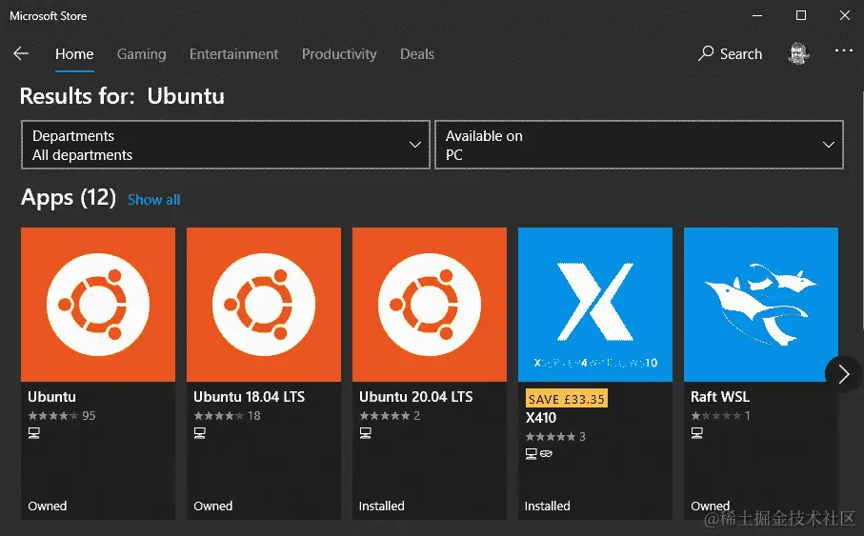Click PC device icon under Ubuntu 18.04 LTS

click(x=200, y=433)
